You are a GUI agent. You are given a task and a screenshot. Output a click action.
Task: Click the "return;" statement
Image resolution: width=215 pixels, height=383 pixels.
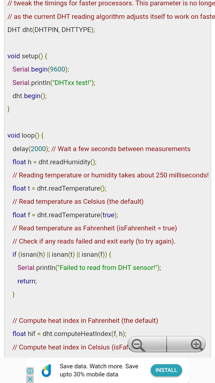pyautogui.click(x=27, y=281)
